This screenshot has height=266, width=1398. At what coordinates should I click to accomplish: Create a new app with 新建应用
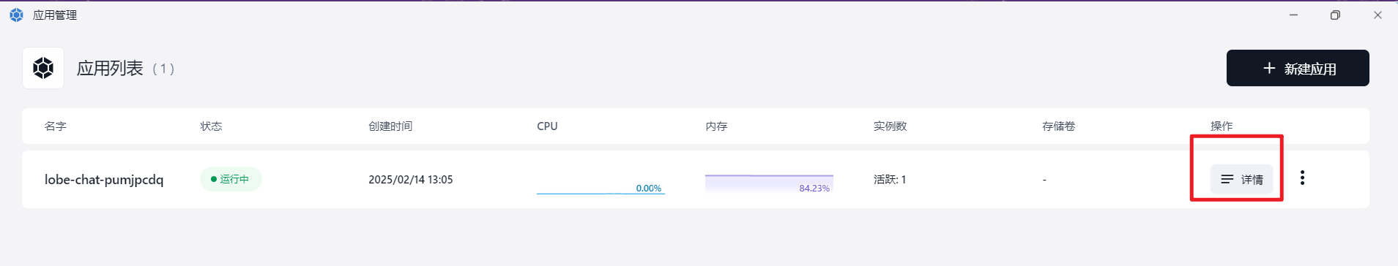click(1298, 68)
